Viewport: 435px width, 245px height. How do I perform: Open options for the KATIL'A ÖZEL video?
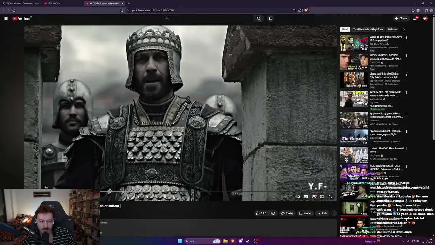click(x=406, y=93)
